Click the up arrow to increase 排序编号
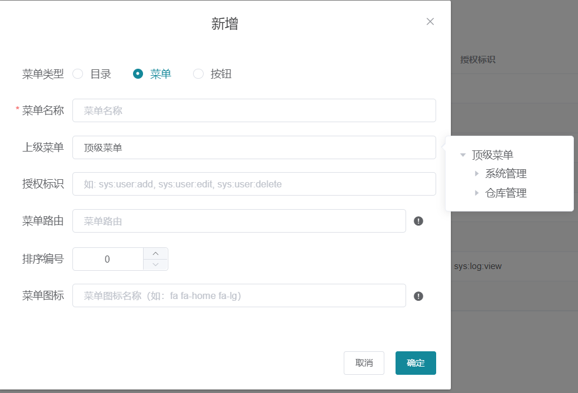The height and width of the screenshot is (393, 578). point(156,254)
